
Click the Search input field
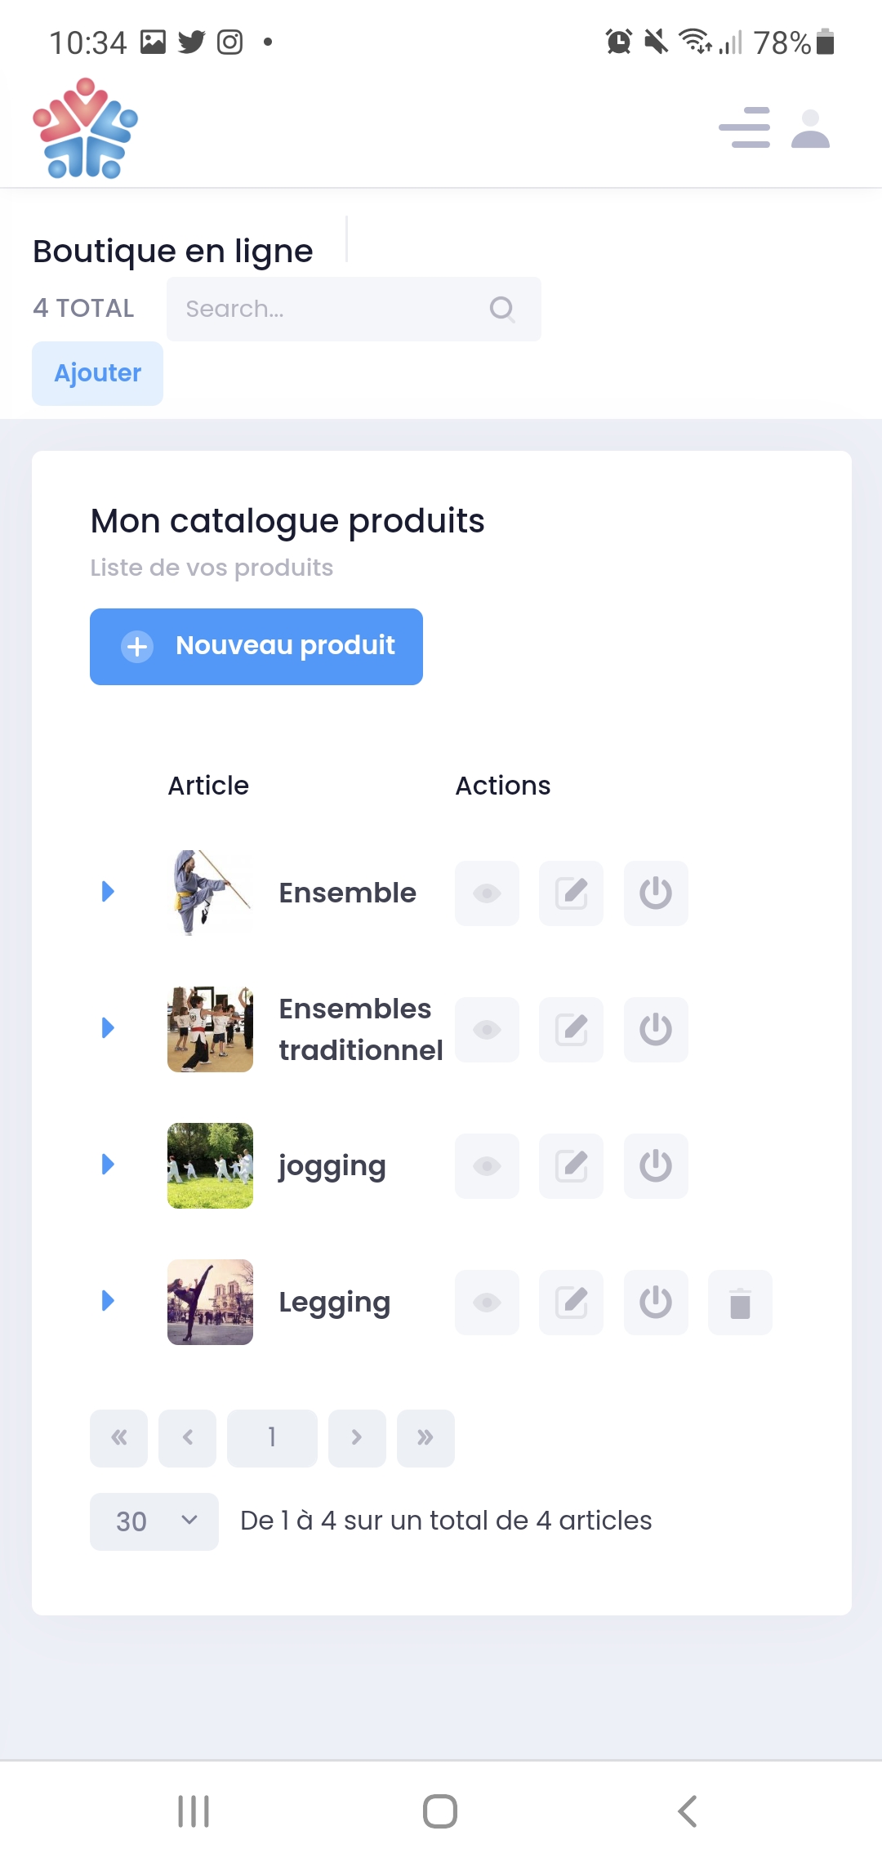pos(335,309)
